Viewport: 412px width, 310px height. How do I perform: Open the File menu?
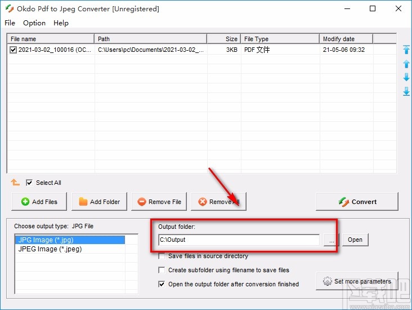pos(10,23)
